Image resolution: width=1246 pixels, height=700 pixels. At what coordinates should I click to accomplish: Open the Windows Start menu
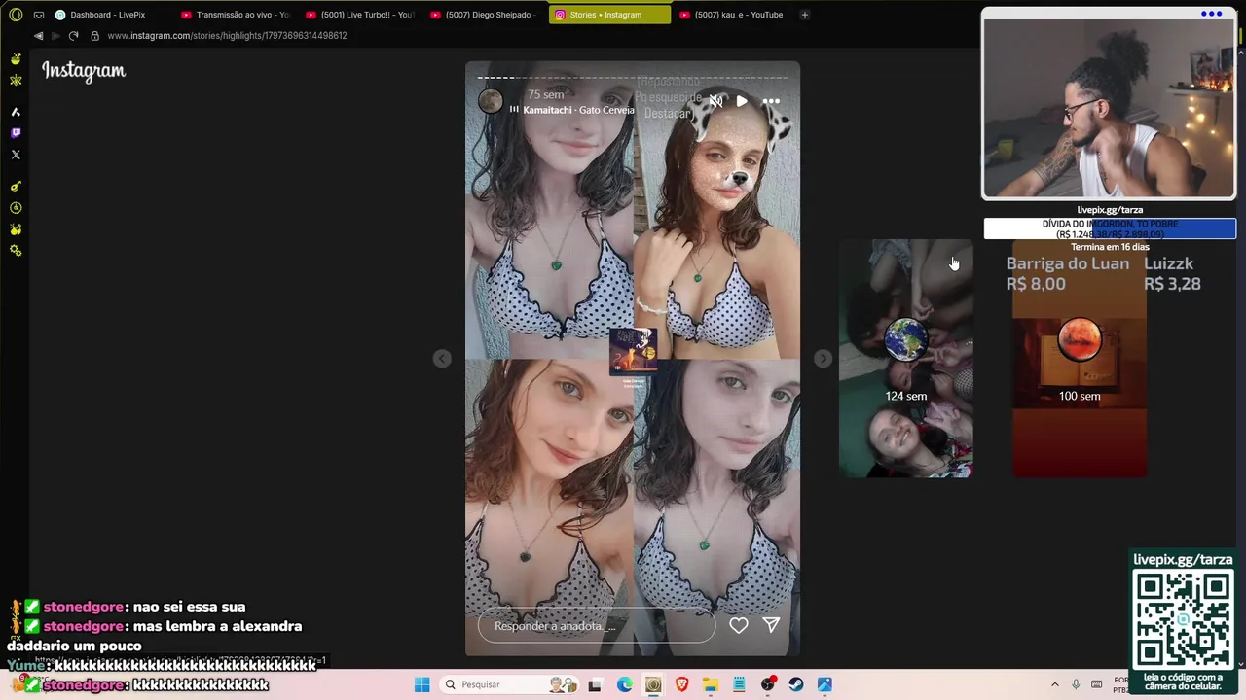point(421,684)
